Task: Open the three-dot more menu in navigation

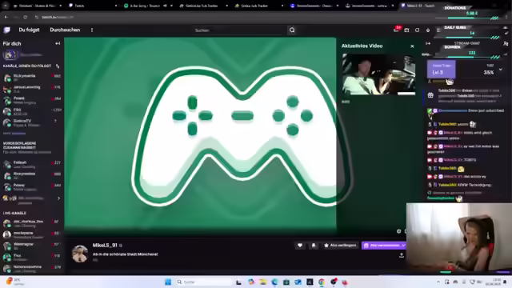Action: tap(92, 30)
